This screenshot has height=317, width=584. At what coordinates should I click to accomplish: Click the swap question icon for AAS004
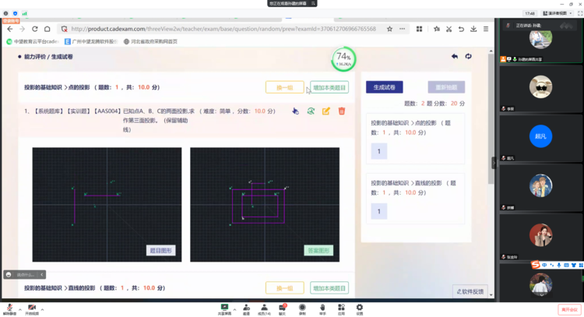pyautogui.click(x=311, y=111)
